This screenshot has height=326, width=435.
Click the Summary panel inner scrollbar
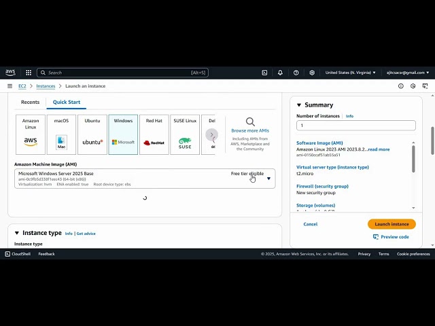pos(413,159)
